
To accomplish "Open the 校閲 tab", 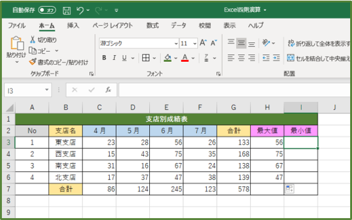I will click(x=205, y=25).
